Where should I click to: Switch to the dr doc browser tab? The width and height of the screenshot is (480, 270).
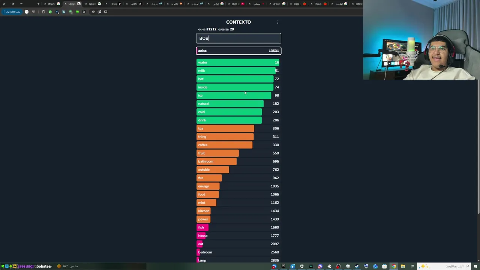click(x=278, y=4)
